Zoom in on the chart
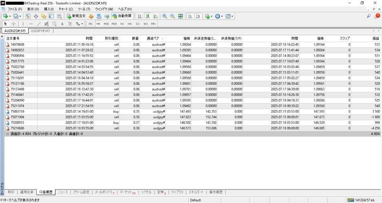 pos(165,16)
